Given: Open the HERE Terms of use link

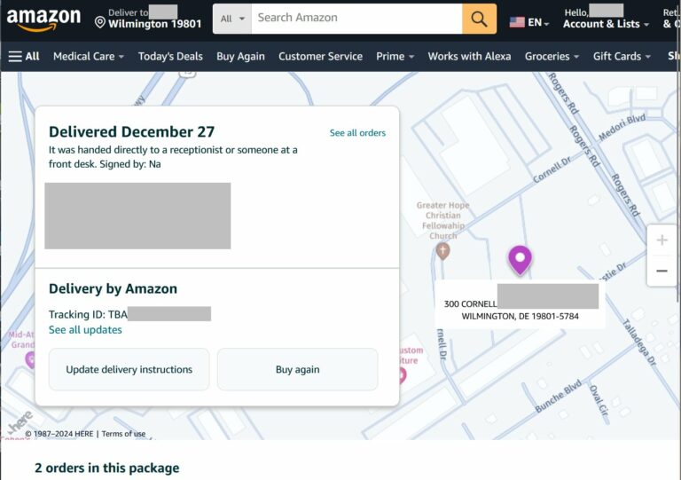Looking at the screenshot, I should (123, 434).
